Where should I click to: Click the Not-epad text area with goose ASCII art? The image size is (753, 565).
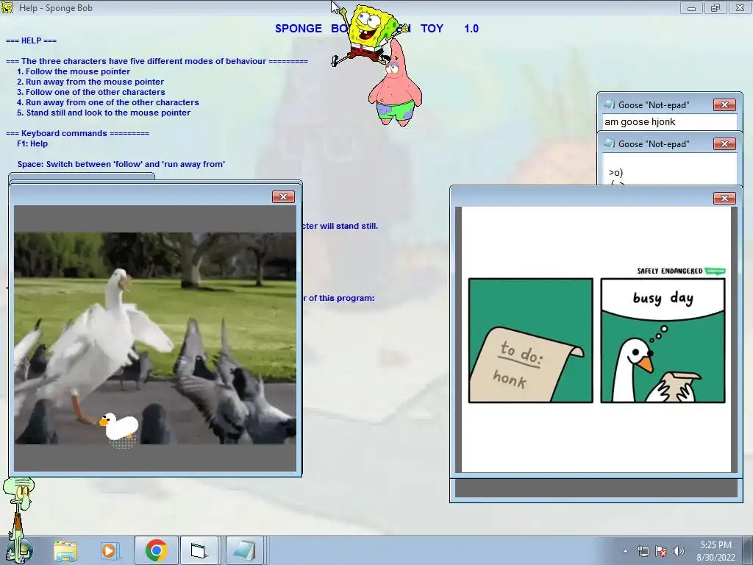(669, 169)
